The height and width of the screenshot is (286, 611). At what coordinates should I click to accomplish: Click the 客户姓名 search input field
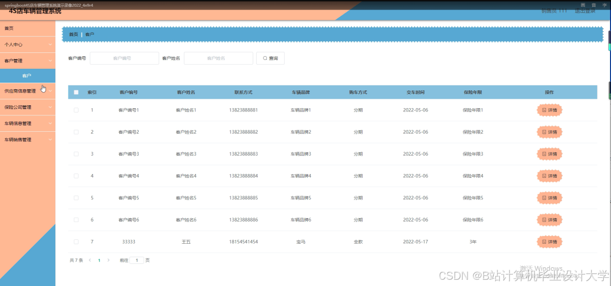tap(218, 58)
